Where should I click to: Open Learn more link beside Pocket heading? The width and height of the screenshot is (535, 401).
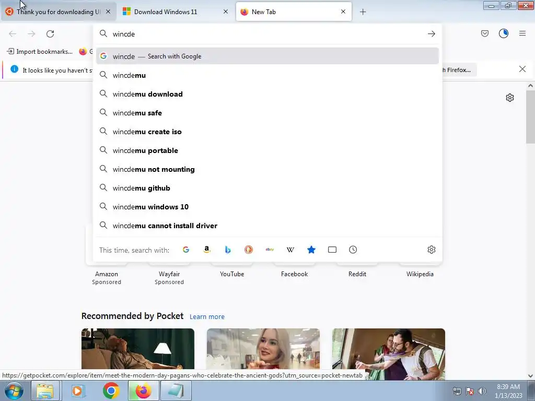[x=207, y=317]
